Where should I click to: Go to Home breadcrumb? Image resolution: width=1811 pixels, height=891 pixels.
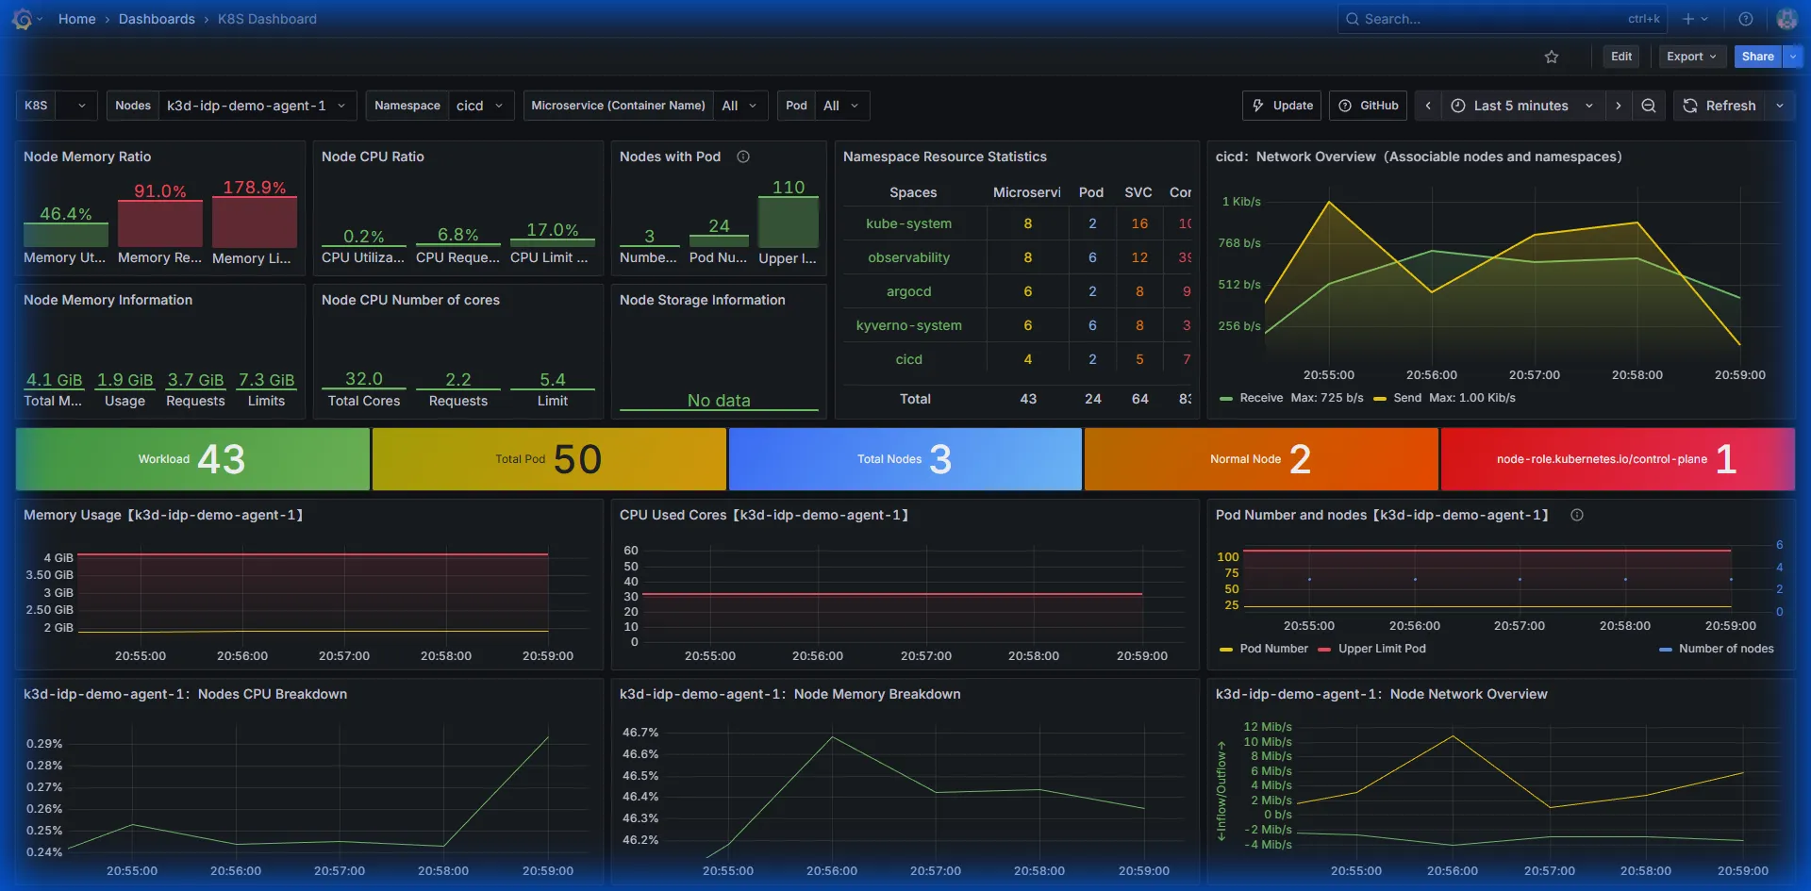(x=76, y=19)
